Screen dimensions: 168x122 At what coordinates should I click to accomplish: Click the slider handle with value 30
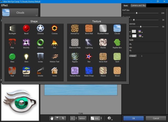(134, 20)
